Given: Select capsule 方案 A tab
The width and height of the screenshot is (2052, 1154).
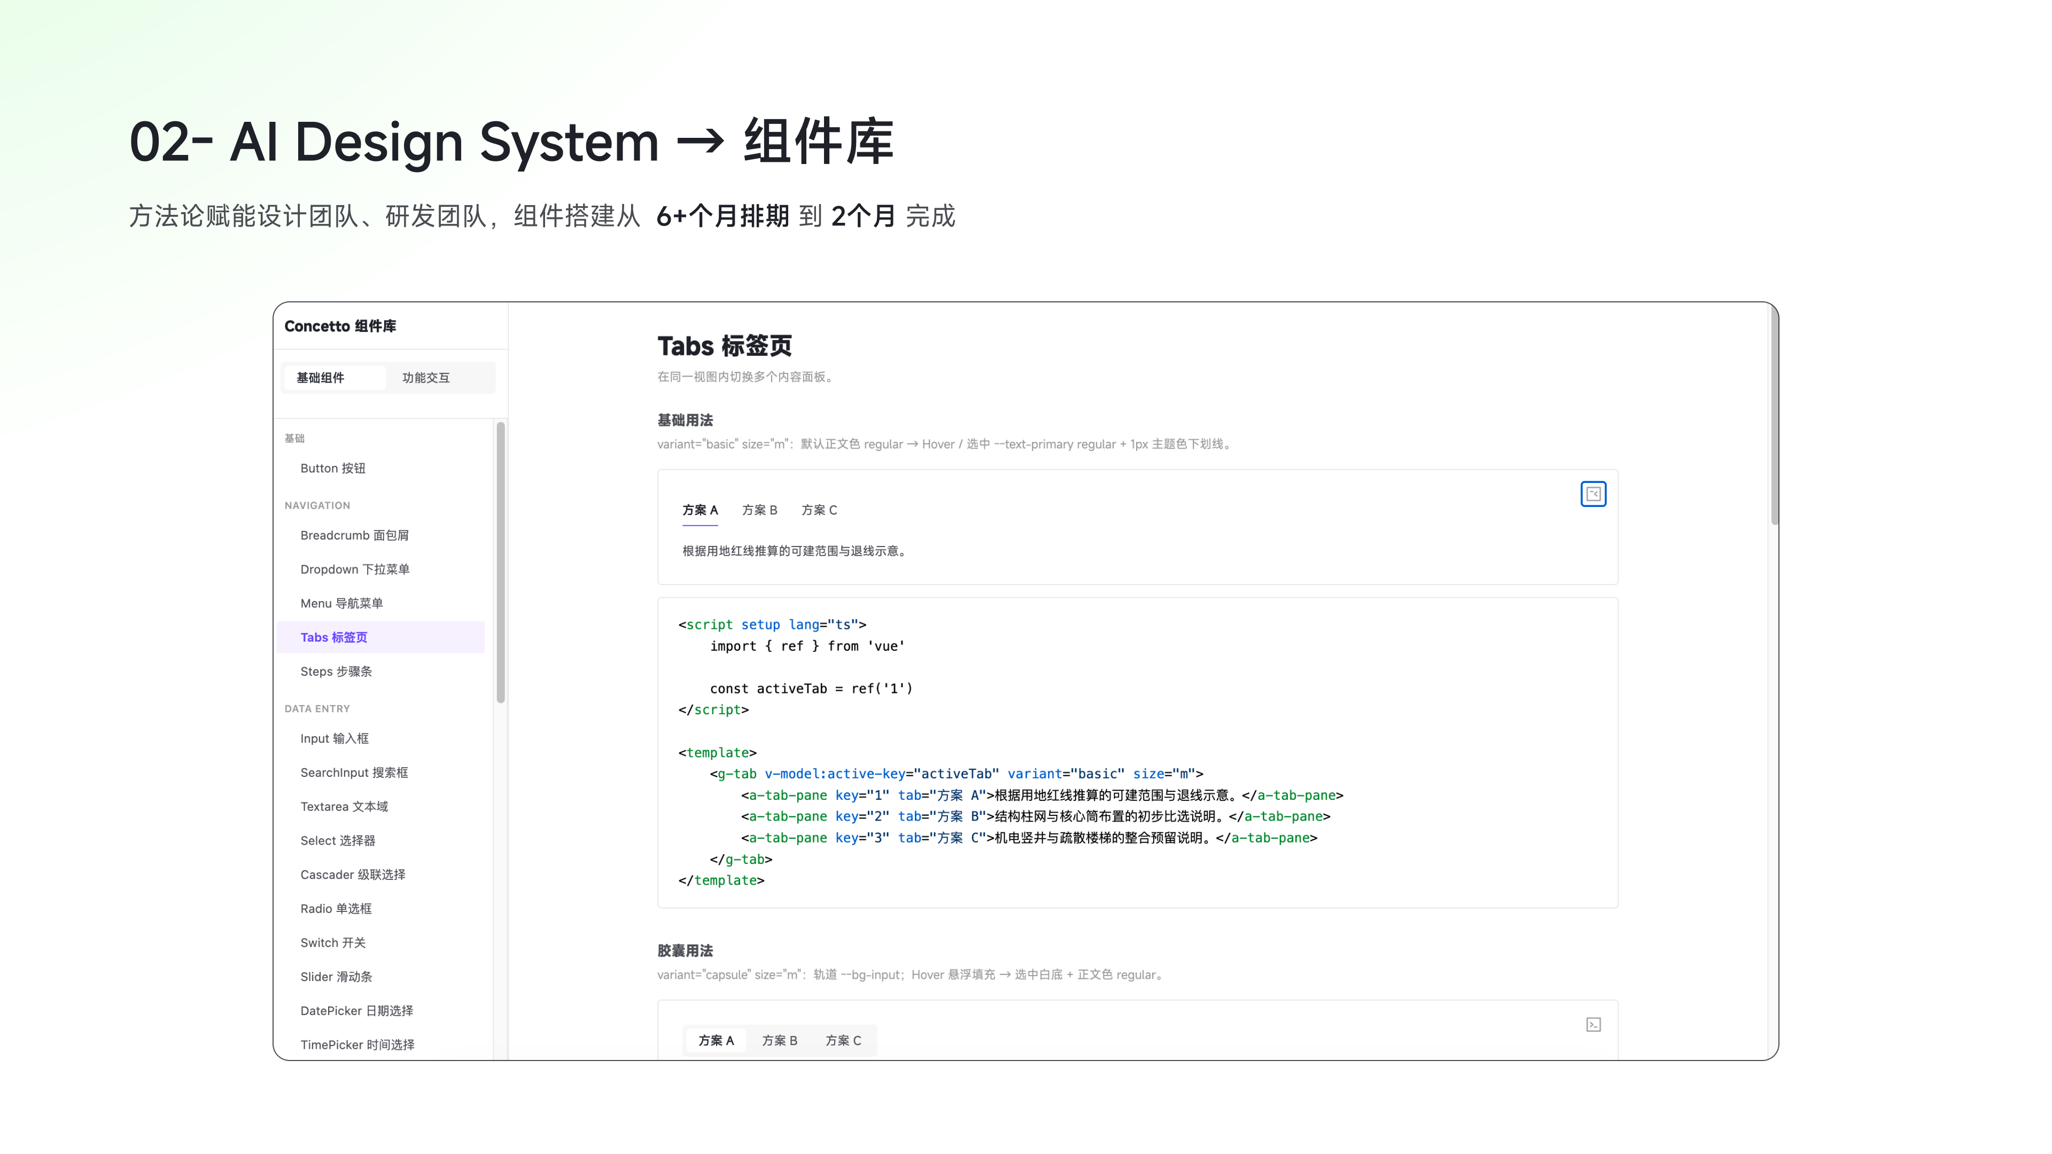Looking at the screenshot, I should (x=716, y=1040).
